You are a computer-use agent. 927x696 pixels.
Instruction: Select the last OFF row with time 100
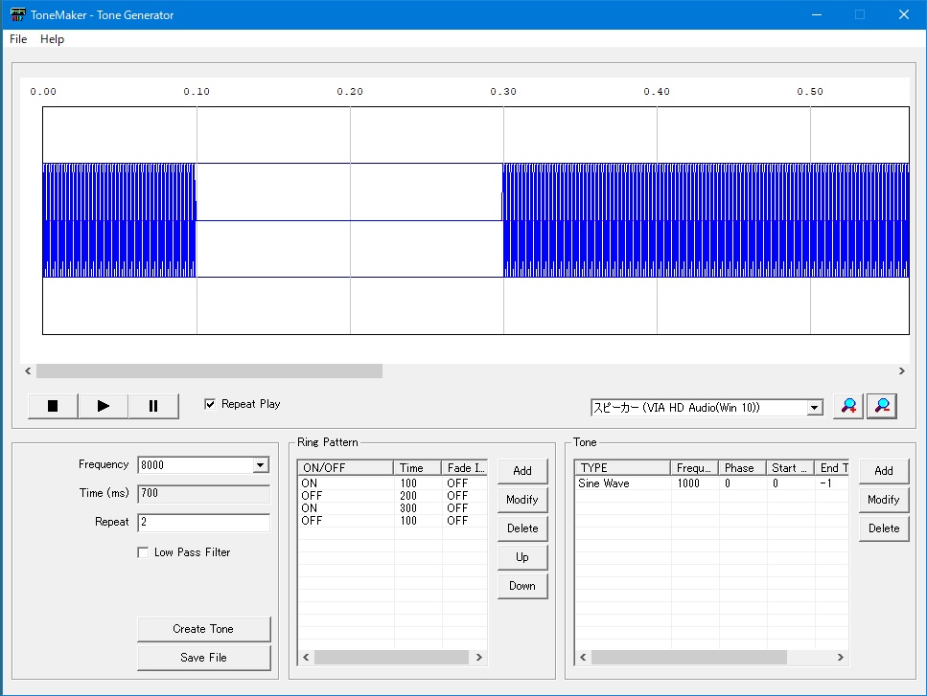(x=392, y=521)
